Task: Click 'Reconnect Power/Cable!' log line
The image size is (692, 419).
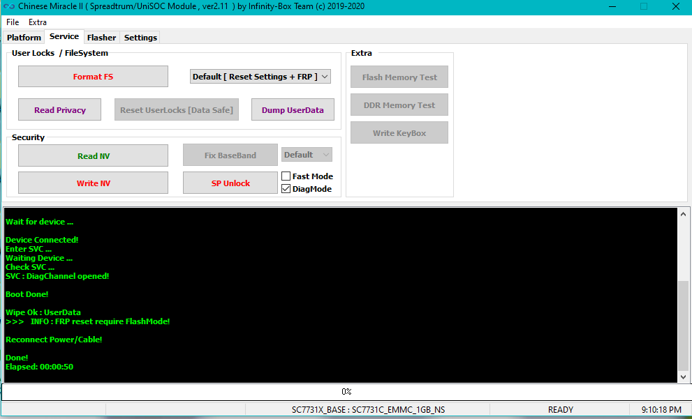Action: coord(54,340)
